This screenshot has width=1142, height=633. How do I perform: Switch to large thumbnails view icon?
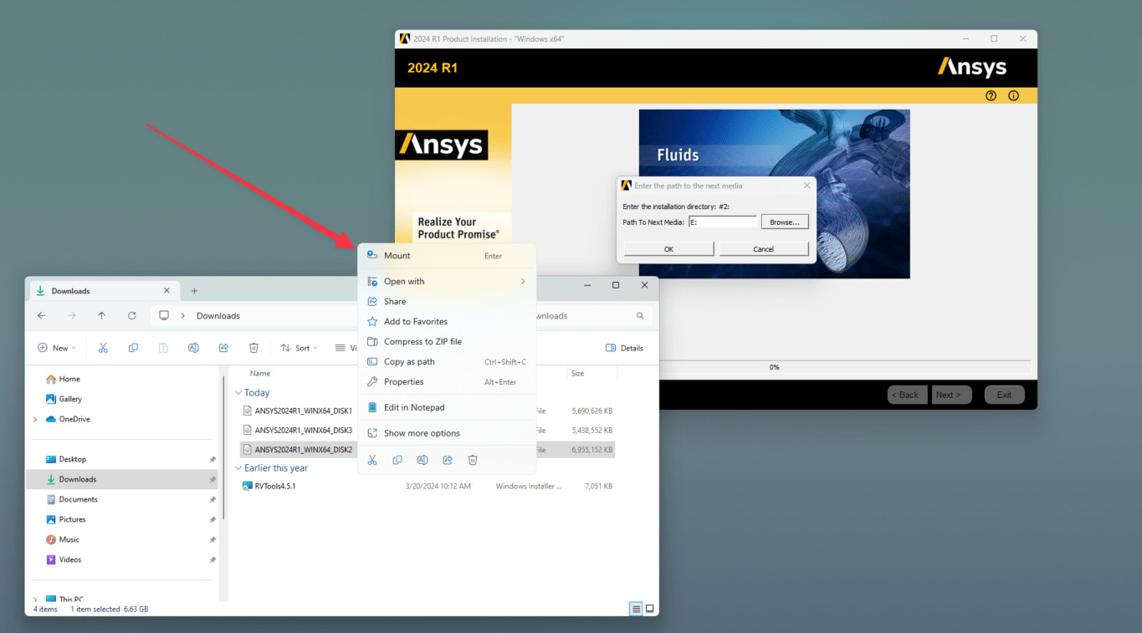[649, 609]
